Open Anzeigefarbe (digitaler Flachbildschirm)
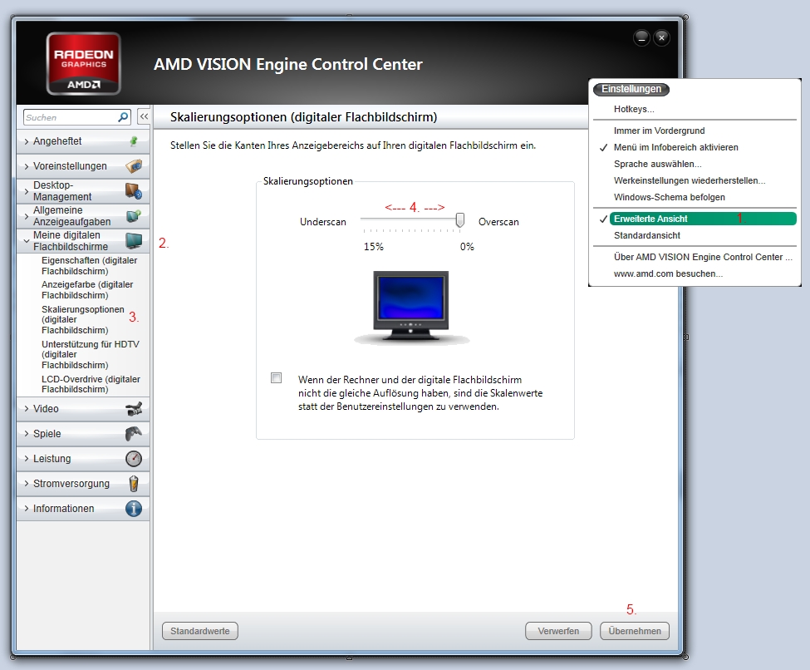 pyautogui.click(x=87, y=289)
